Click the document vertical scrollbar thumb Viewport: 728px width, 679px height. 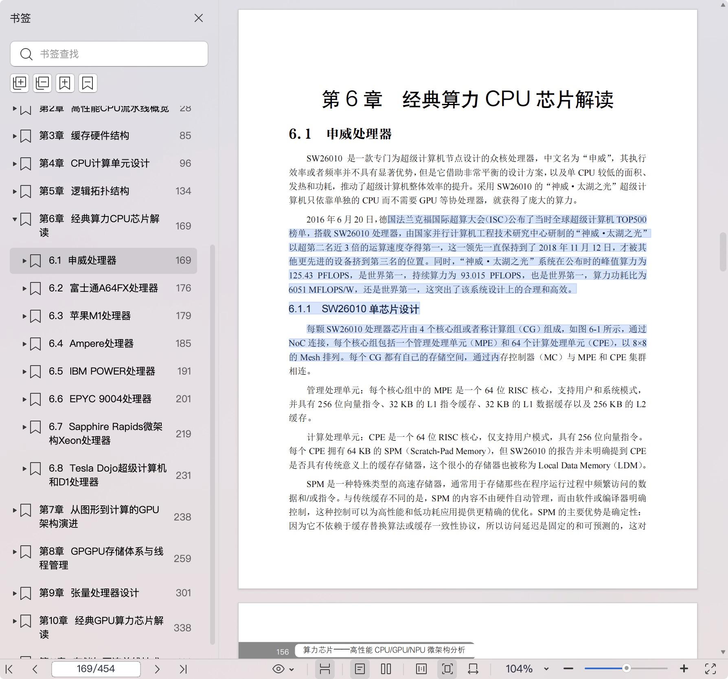(x=723, y=252)
